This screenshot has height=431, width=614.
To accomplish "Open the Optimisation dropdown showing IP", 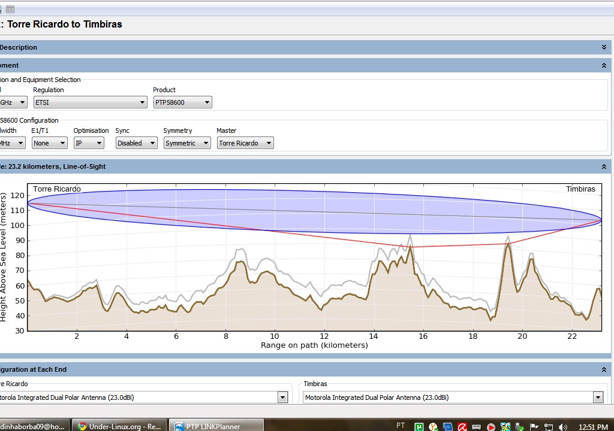I will (89, 143).
